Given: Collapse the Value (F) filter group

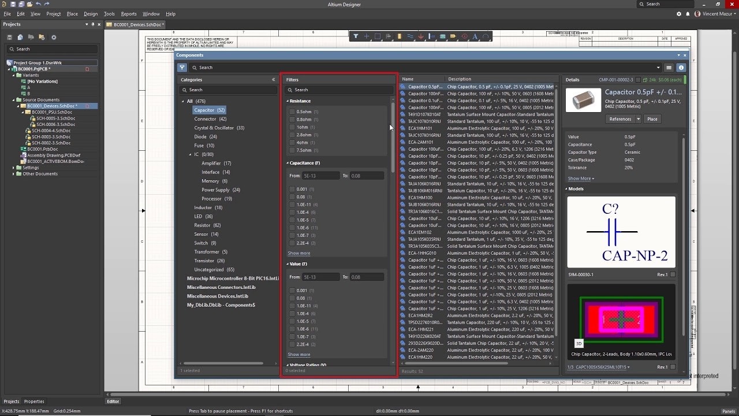Looking at the screenshot, I should pos(288,264).
